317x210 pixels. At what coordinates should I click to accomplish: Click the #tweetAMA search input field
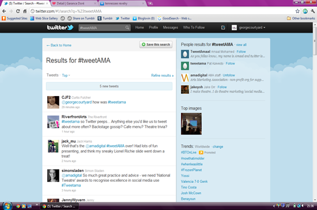101,28
